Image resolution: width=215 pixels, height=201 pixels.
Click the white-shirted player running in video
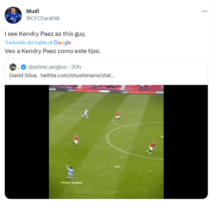pyautogui.click(x=86, y=113)
